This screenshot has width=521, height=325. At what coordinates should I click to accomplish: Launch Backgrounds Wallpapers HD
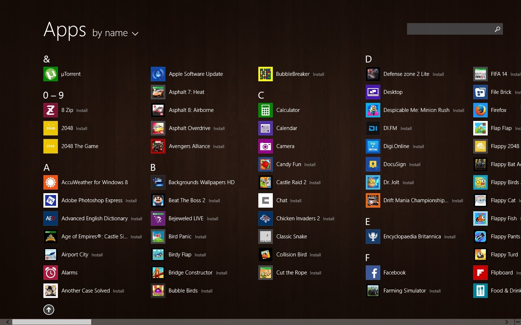[x=202, y=182]
